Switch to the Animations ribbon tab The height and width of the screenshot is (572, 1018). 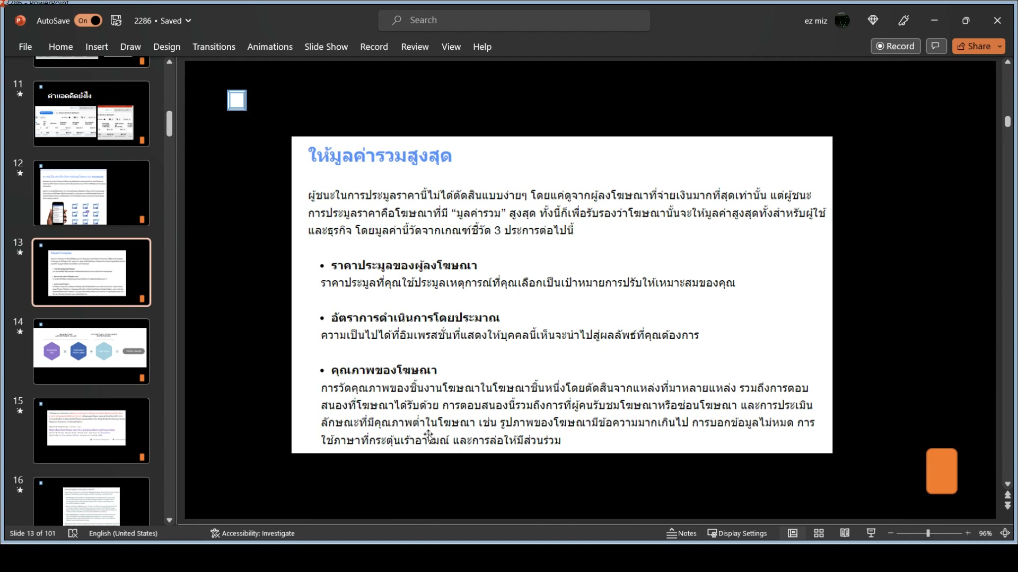point(270,47)
